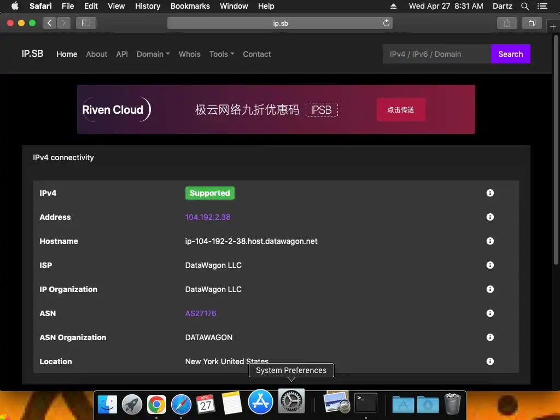Viewport: 560px width, 420px height.
Task: Click the menu bar date and time
Action: pos(446,6)
